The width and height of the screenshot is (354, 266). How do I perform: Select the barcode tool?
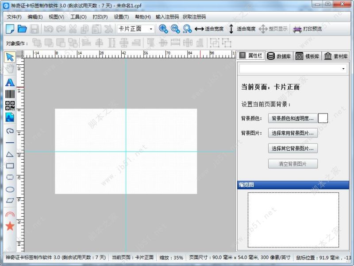tap(10, 94)
